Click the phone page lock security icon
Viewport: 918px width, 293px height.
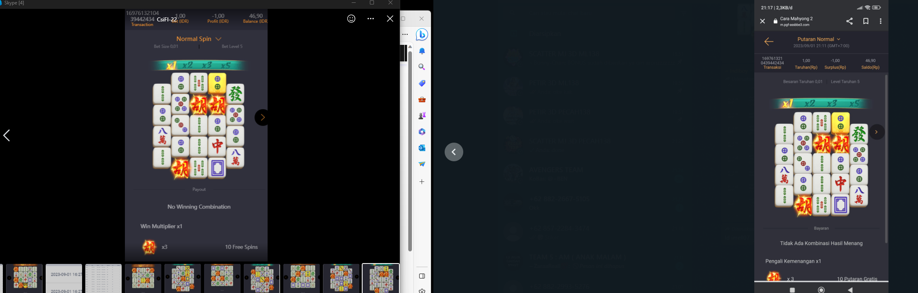pyautogui.click(x=775, y=21)
